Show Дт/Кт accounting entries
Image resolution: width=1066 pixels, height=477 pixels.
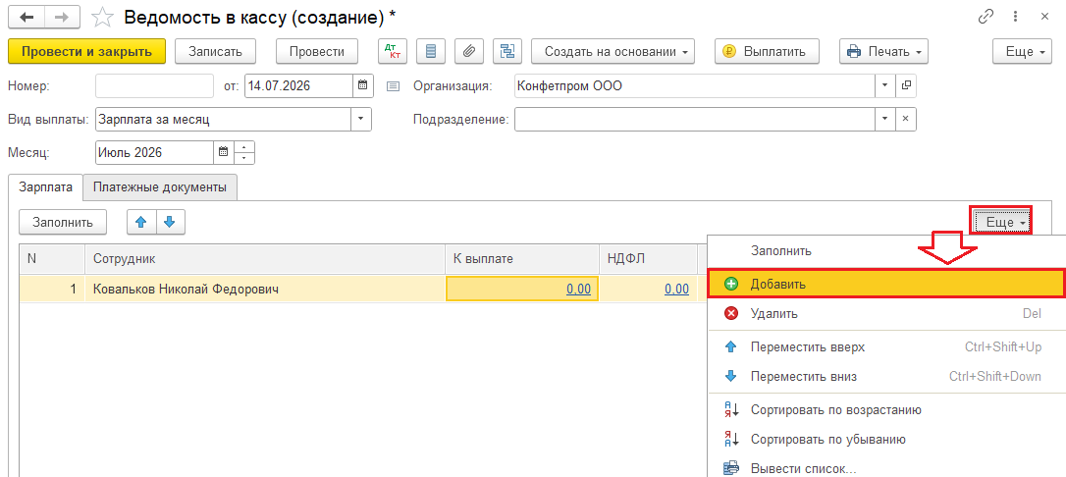(x=392, y=51)
